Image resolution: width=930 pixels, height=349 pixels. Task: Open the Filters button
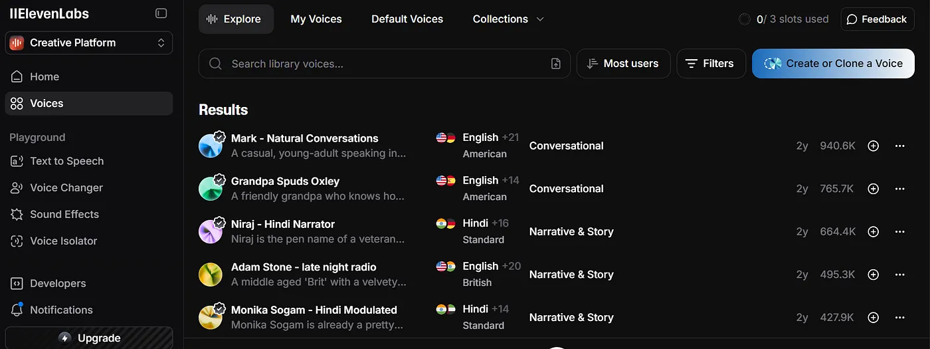(x=710, y=64)
